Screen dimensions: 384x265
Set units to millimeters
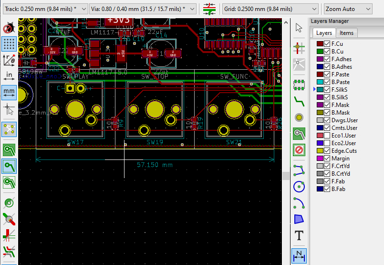(x=9, y=93)
